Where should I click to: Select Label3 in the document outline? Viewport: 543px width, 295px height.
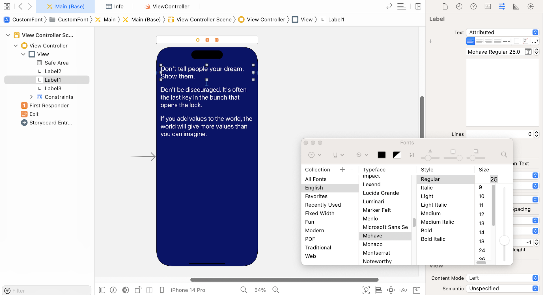click(x=53, y=88)
